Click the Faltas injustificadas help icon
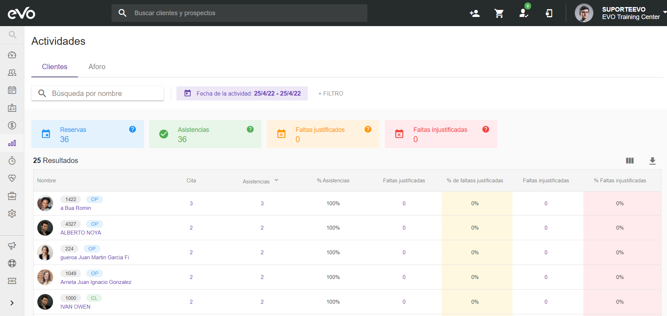 [x=486, y=129]
